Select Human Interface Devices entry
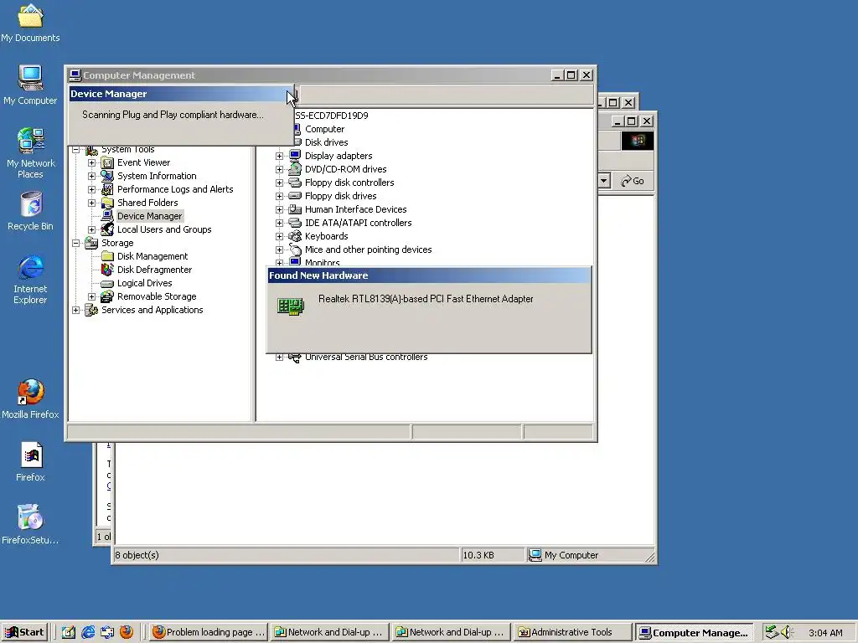 coord(355,209)
